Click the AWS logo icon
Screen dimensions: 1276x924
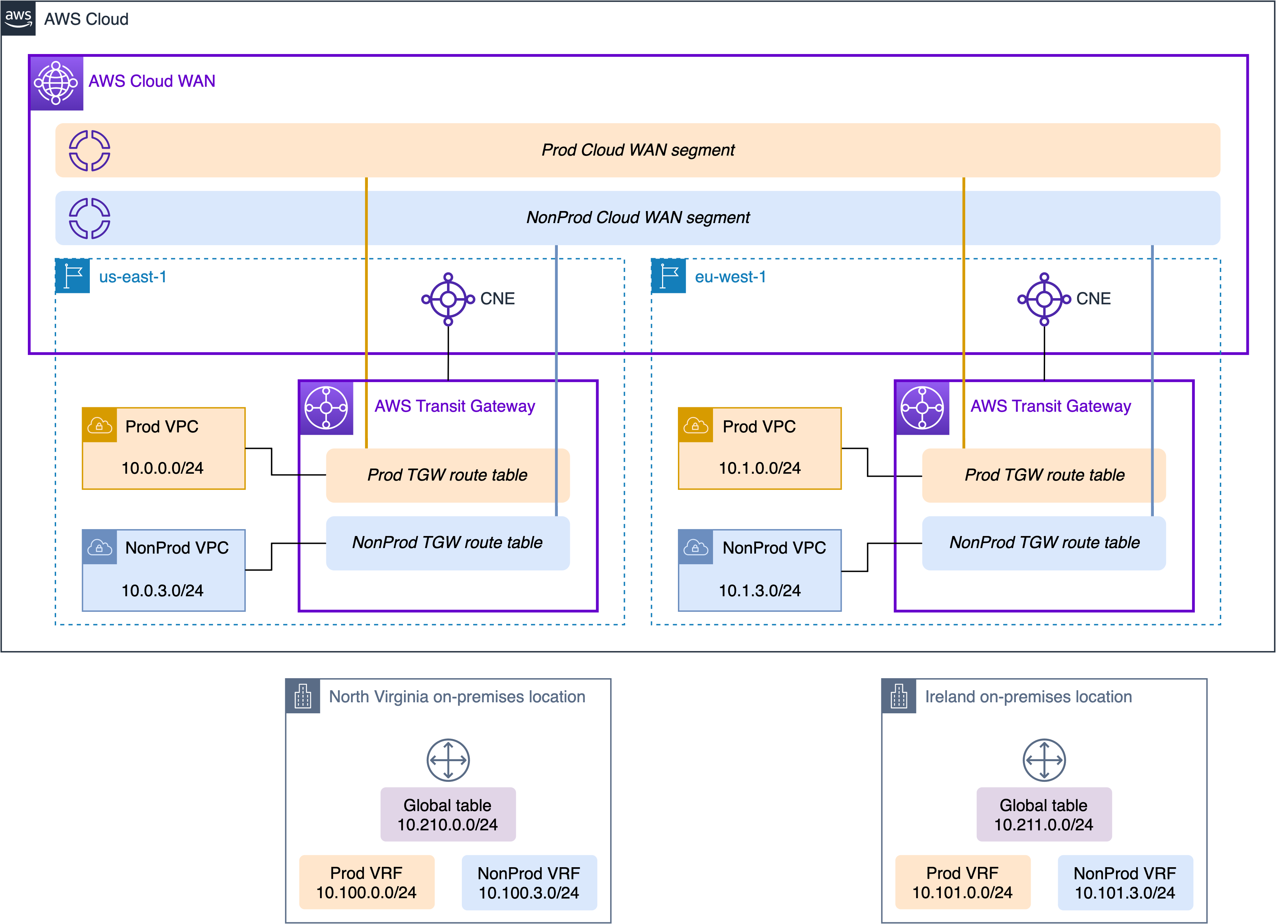coord(18,18)
